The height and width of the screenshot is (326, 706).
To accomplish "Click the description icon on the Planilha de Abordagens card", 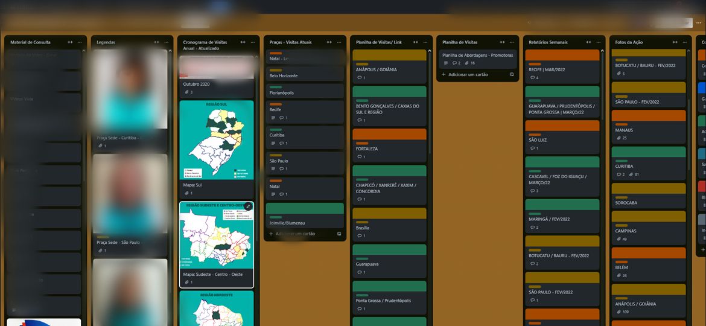I will pyautogui.click(x=446, y=63).
